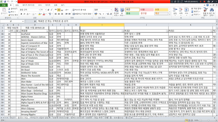Switch to Data (데이터) ribbon tab

pos(48,5)
